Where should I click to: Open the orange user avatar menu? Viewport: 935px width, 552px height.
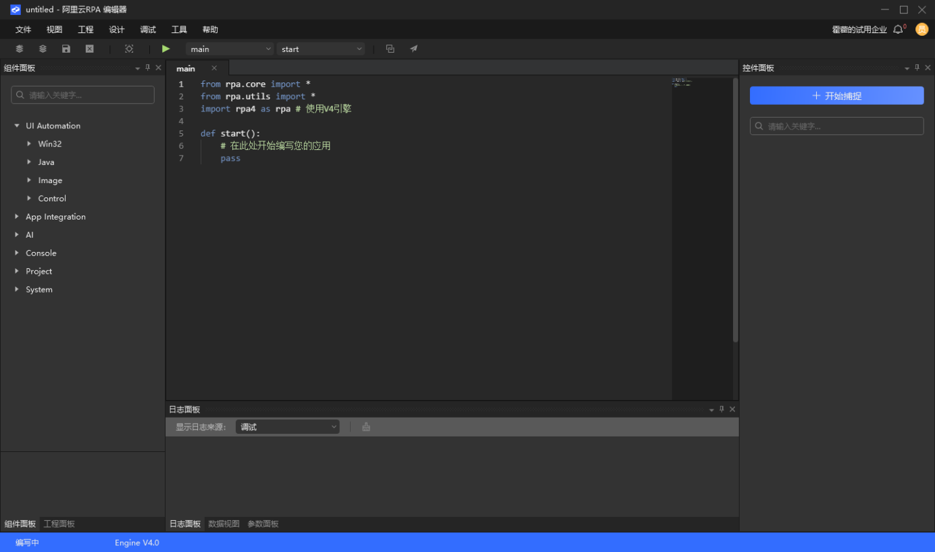coord(921,29)
